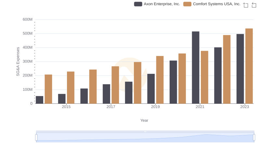Click the Comfort Systems bar for 2017
260x150 pixels.
(115, 85)
